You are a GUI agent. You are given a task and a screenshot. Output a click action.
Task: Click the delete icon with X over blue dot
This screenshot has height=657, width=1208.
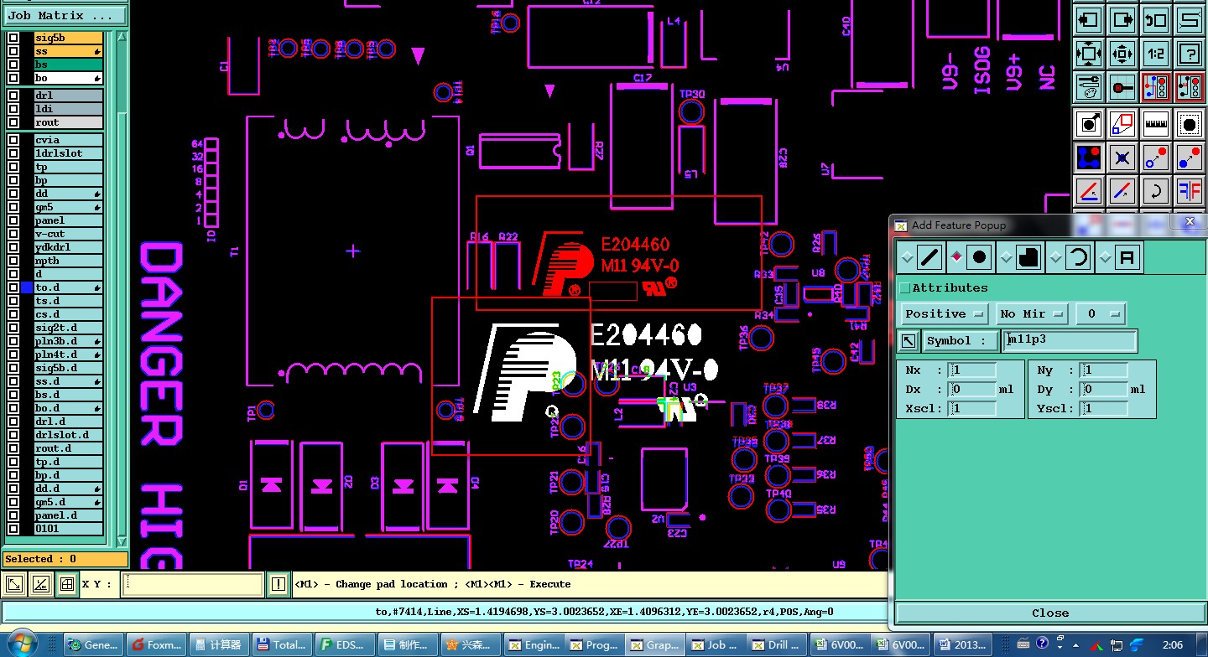[x=1122, y=158]
